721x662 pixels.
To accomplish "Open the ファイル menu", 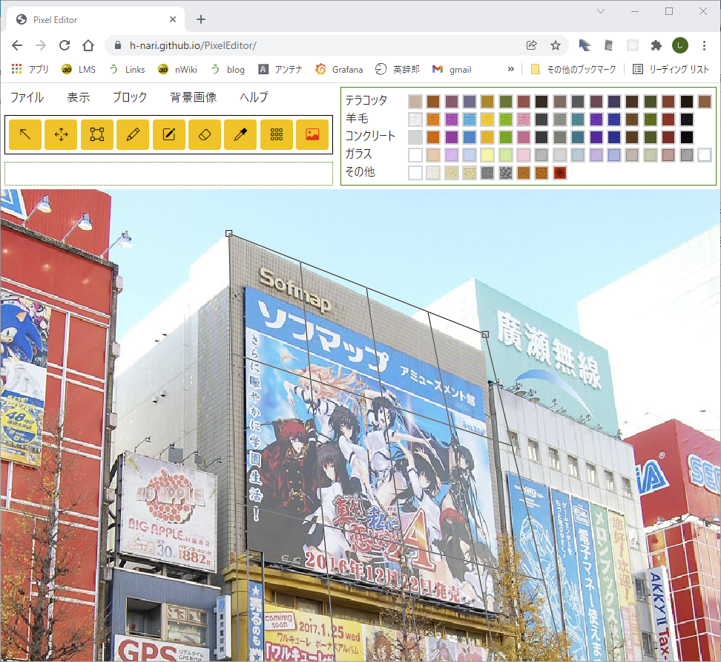I will pos(27,97).
